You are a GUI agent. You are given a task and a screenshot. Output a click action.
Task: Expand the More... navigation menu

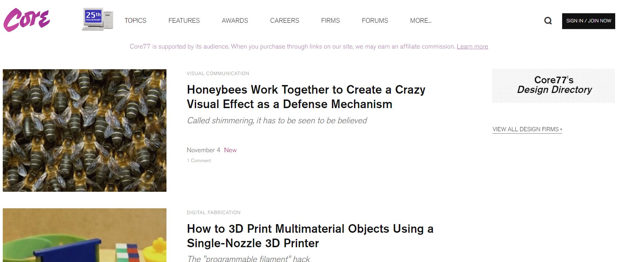click(x=420, y=21)
